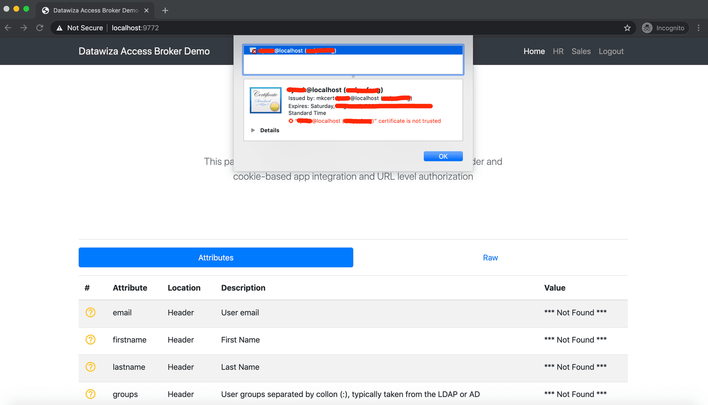The height and width of the screenshot is (405, 708).
Task: Expand the certificate Details disclosure triangle
Action: point(253,130)
